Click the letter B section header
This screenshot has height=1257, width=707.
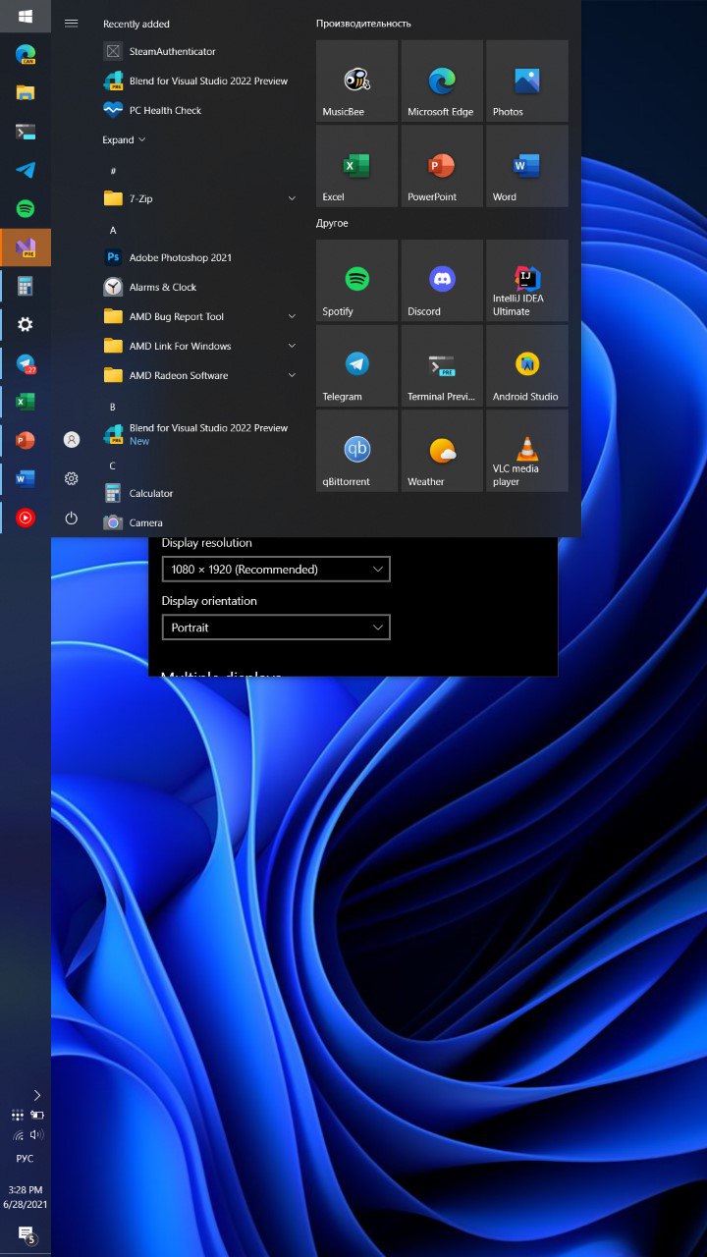pos(113,407)
